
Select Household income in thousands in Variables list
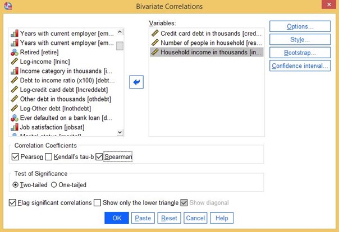[205, 52]
